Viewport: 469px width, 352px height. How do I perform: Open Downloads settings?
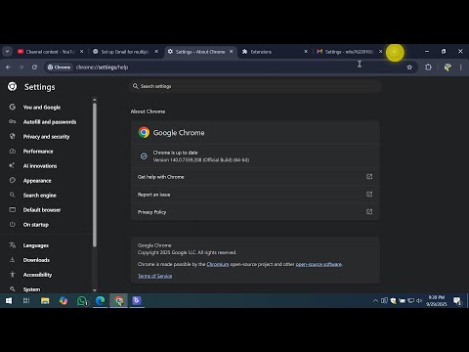(36, 260)
